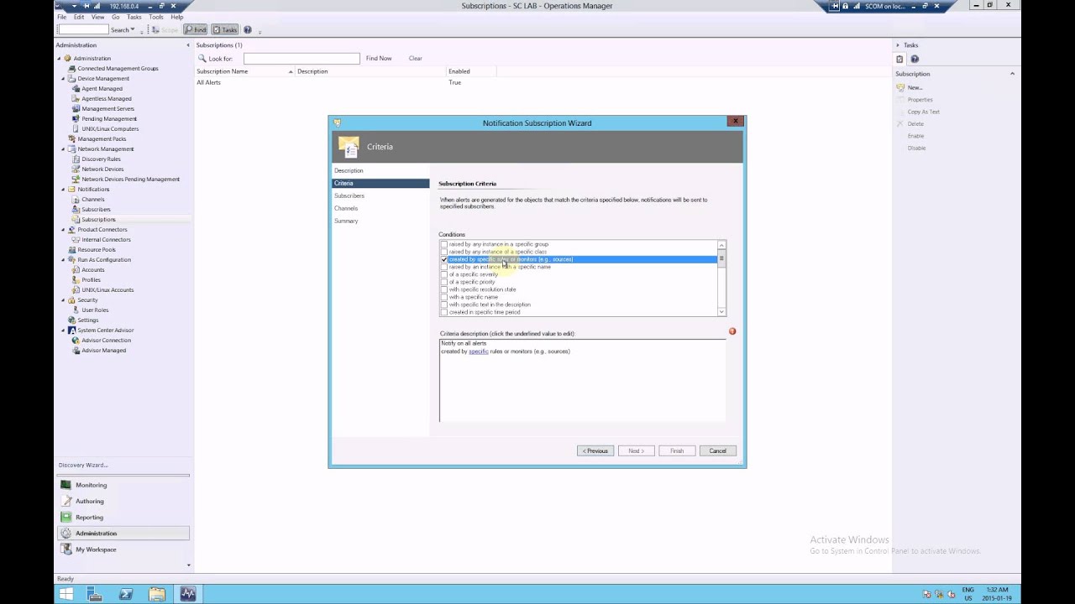
Task: Collapse the Run As Configuration node
Action: [x=63, y=260]
